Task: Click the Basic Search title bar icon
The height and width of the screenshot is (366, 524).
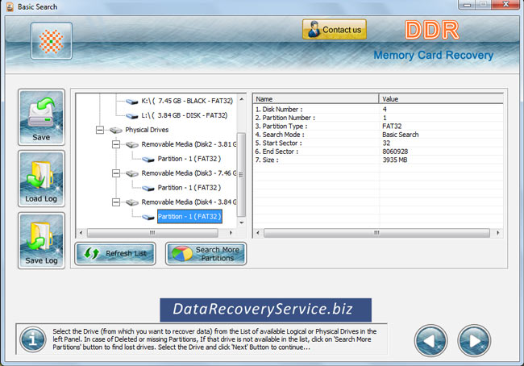Action: (10, 6)
